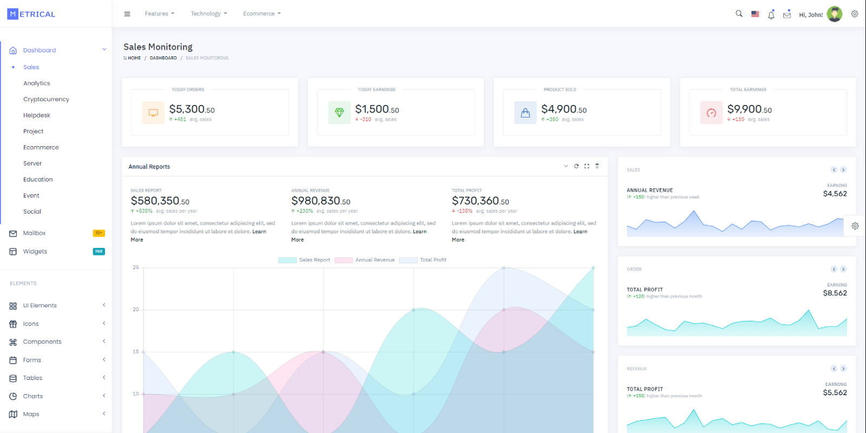Image resolution: width=866 pixels, height=433 pixels.
Task: Open the search icon in header
Action: coord(739,14)
